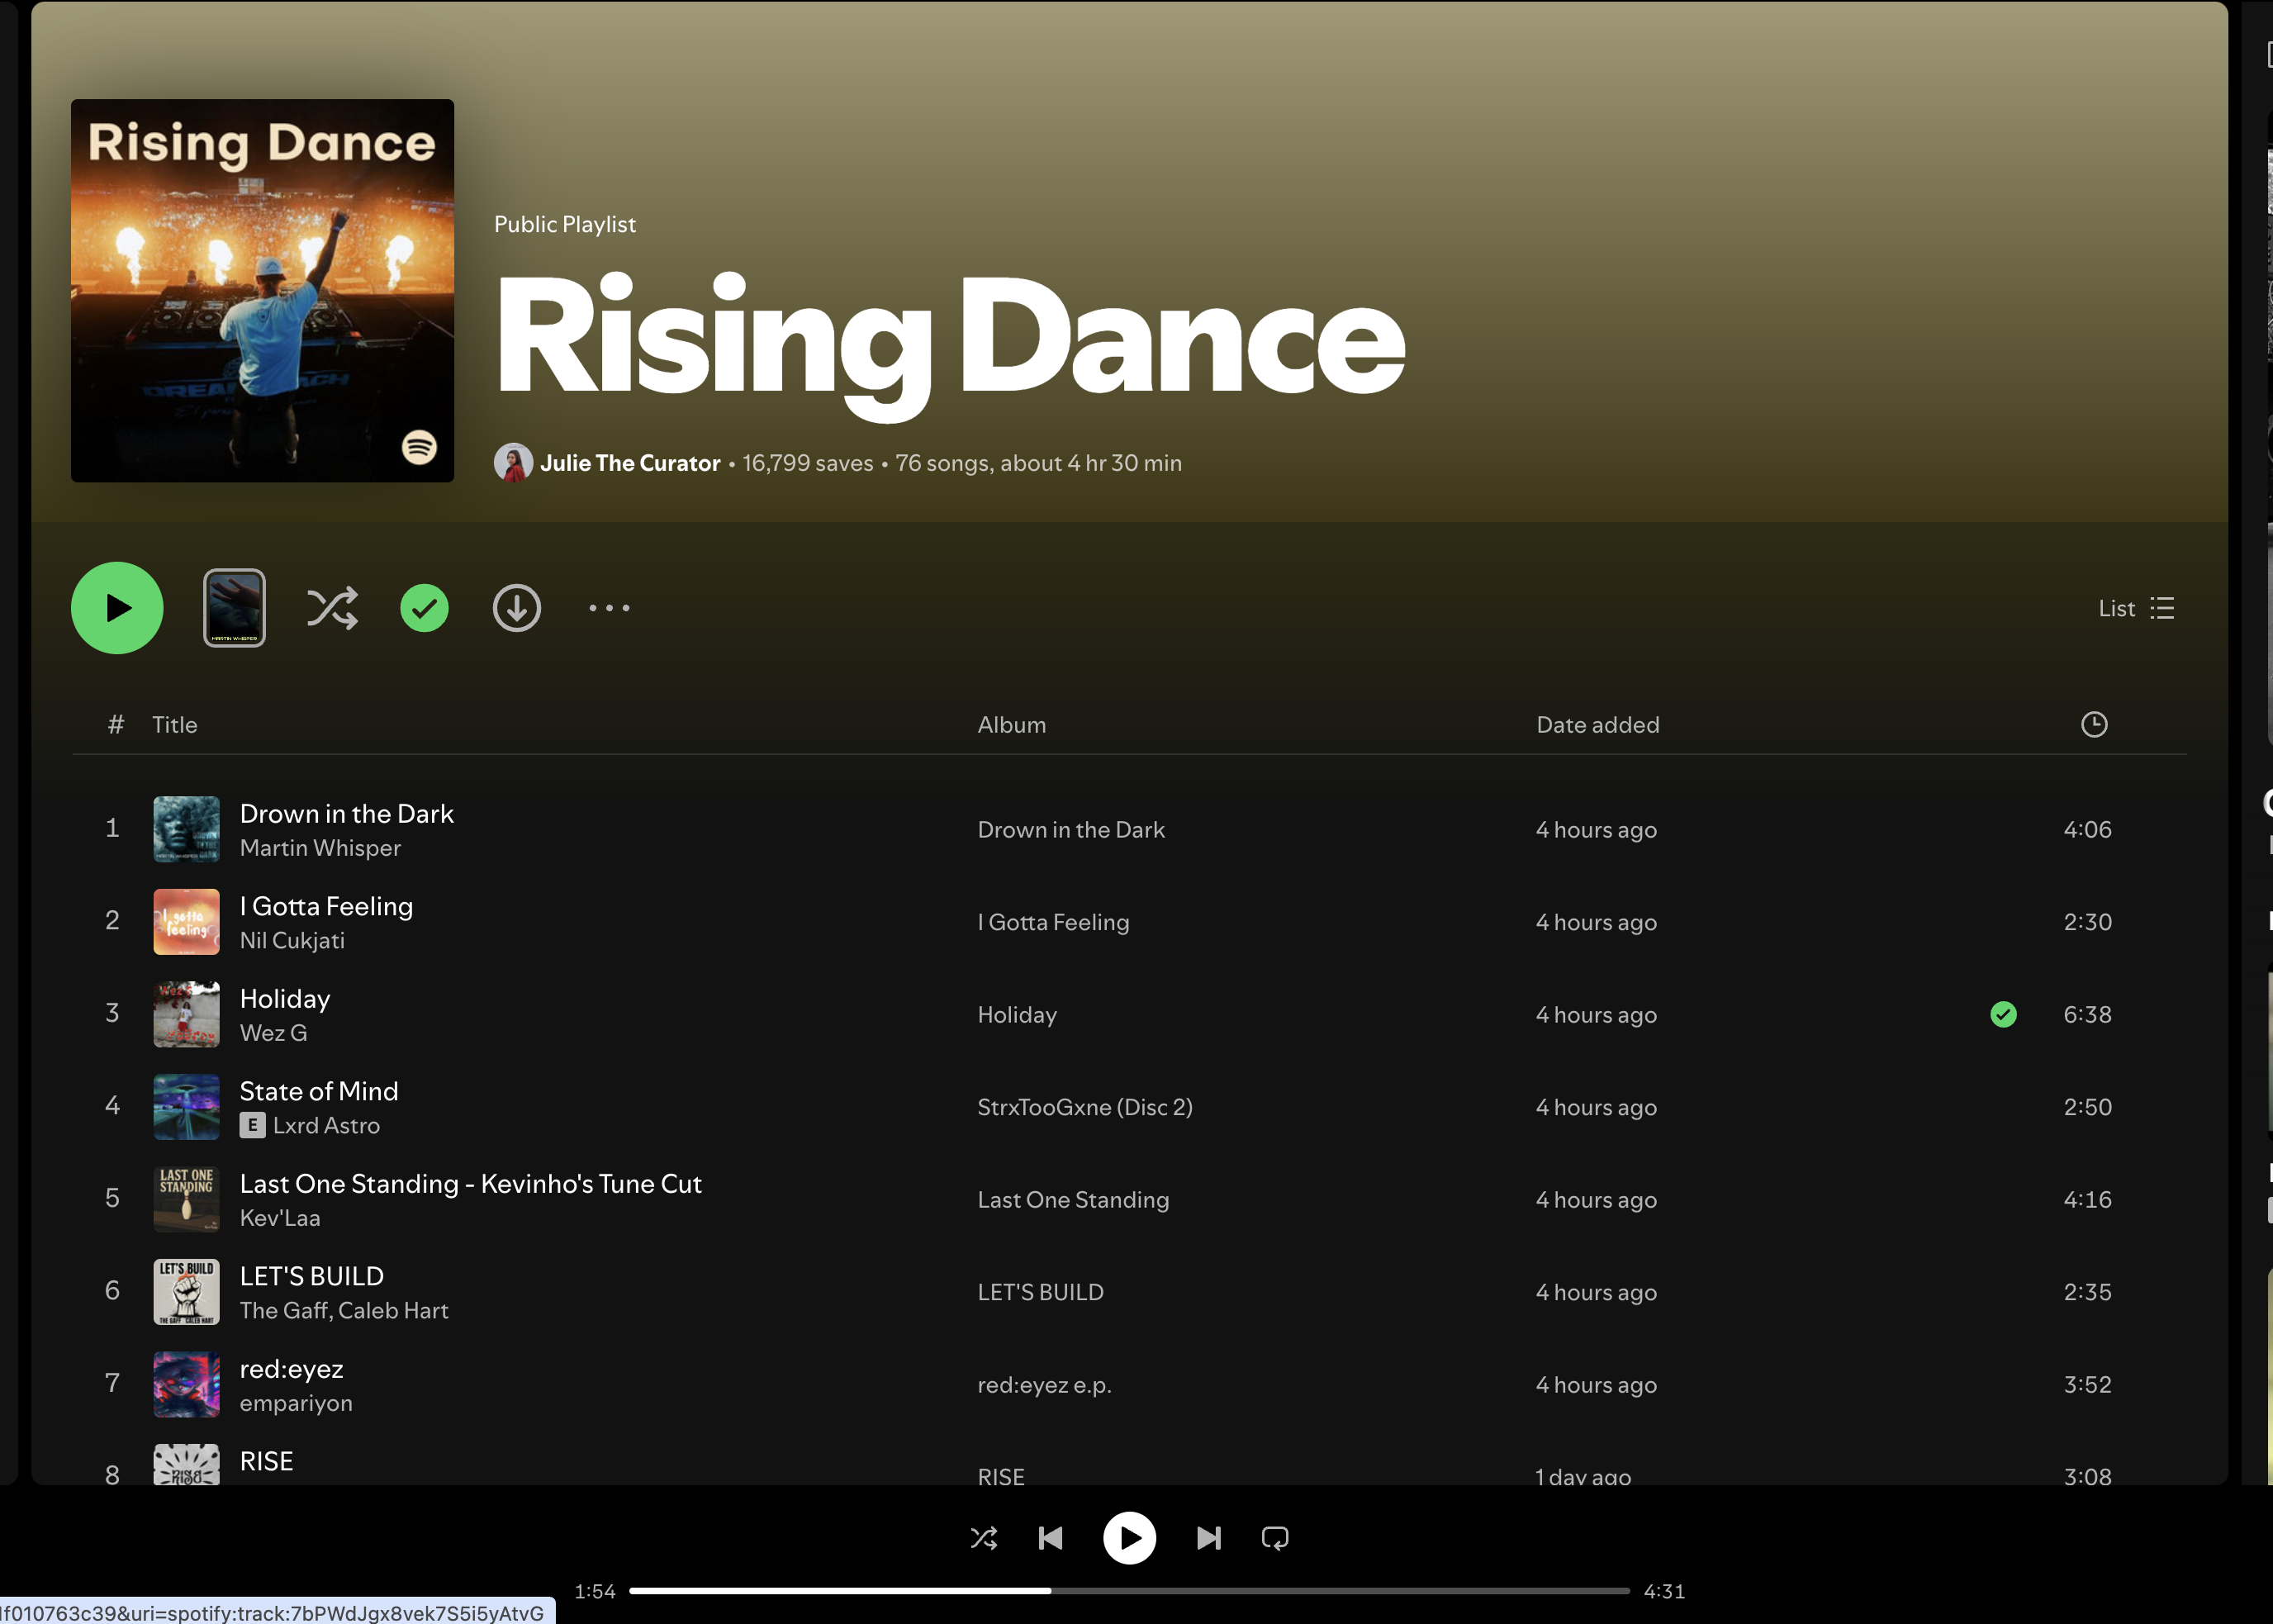
Task: Toggle shuffle in the bottom player bar
Action: [984, 1538]
